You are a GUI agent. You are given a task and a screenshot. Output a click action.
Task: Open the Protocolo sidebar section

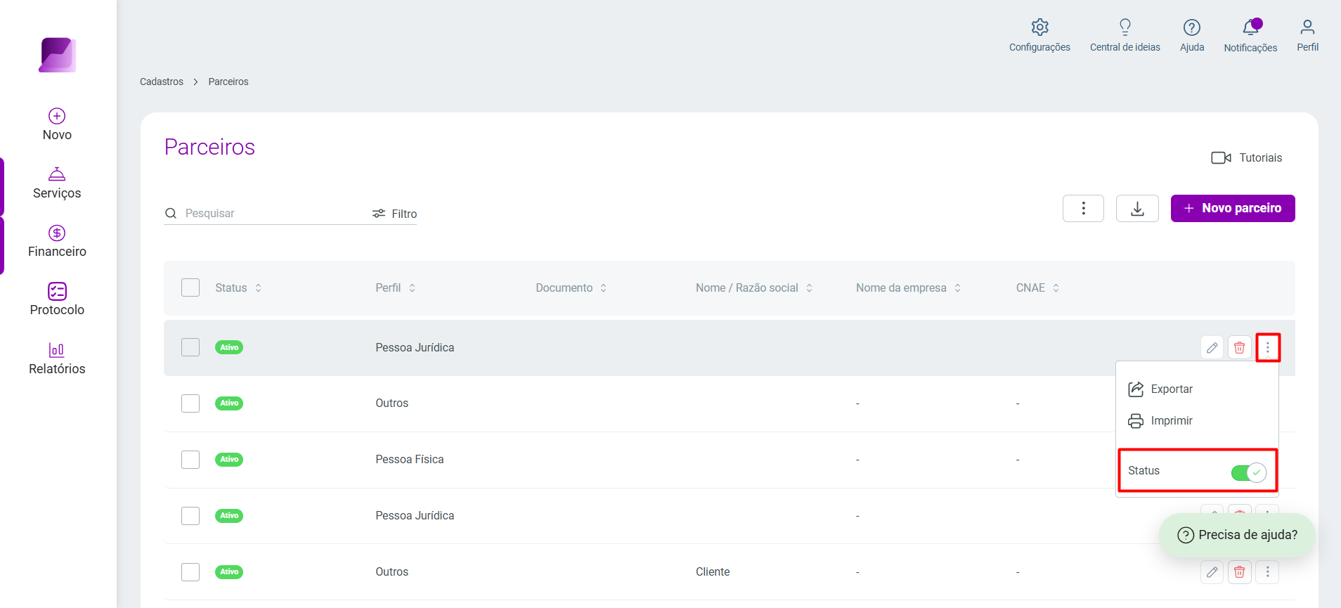pyautogui.click(x=57, y=300)
